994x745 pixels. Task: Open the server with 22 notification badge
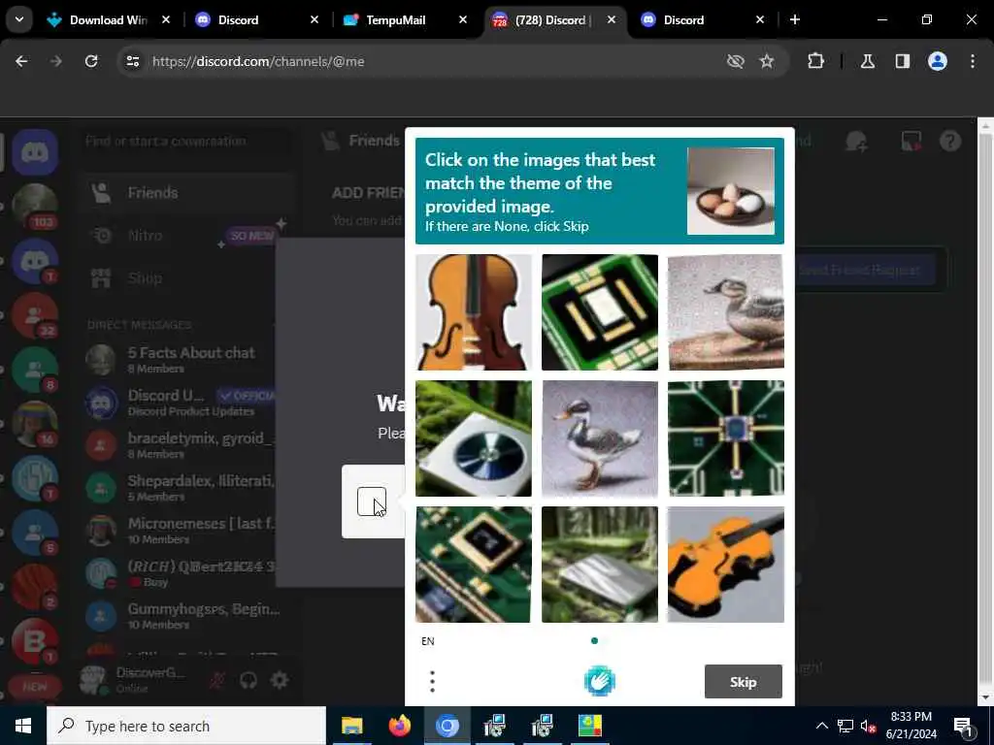click(x=35, y=315)
